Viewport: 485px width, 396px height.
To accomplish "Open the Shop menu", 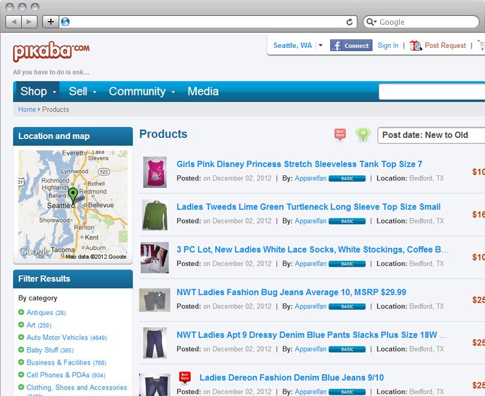I will coord(38,91).
